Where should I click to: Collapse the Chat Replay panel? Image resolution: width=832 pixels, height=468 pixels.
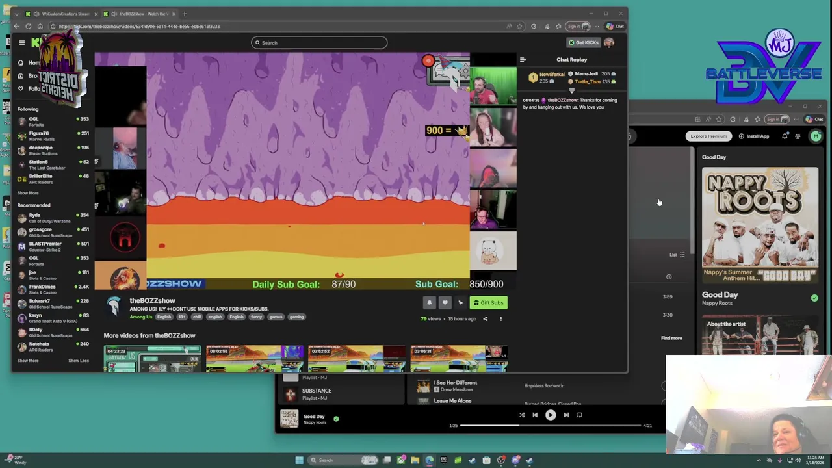(523, 60)
